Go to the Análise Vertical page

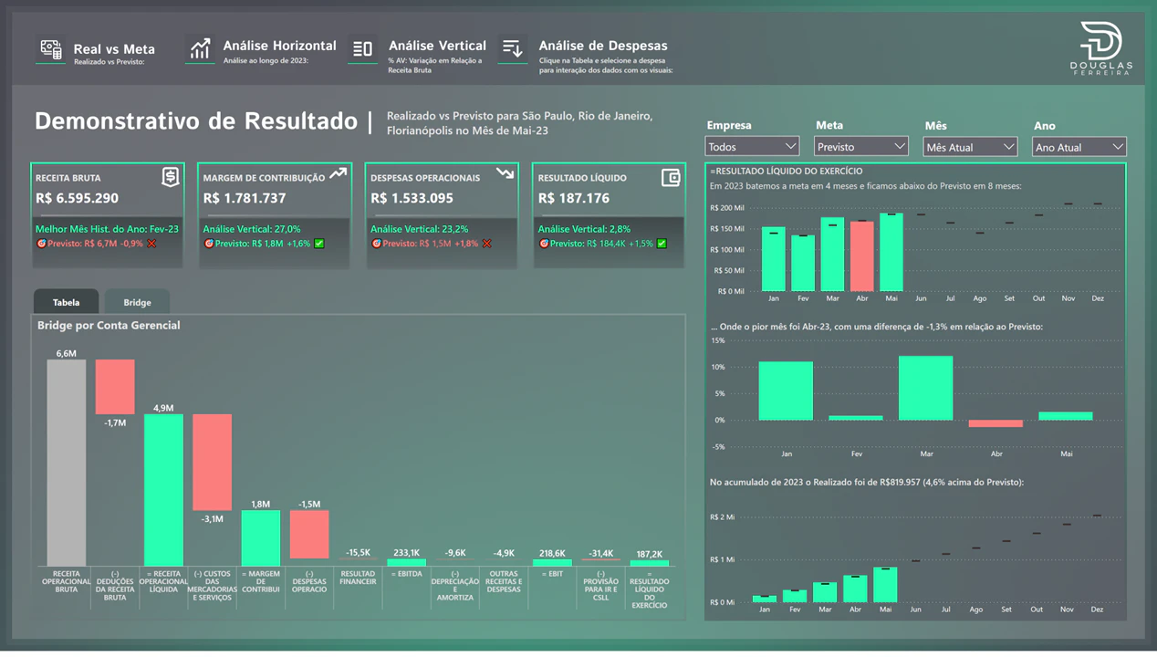click(x=437, y=46)
